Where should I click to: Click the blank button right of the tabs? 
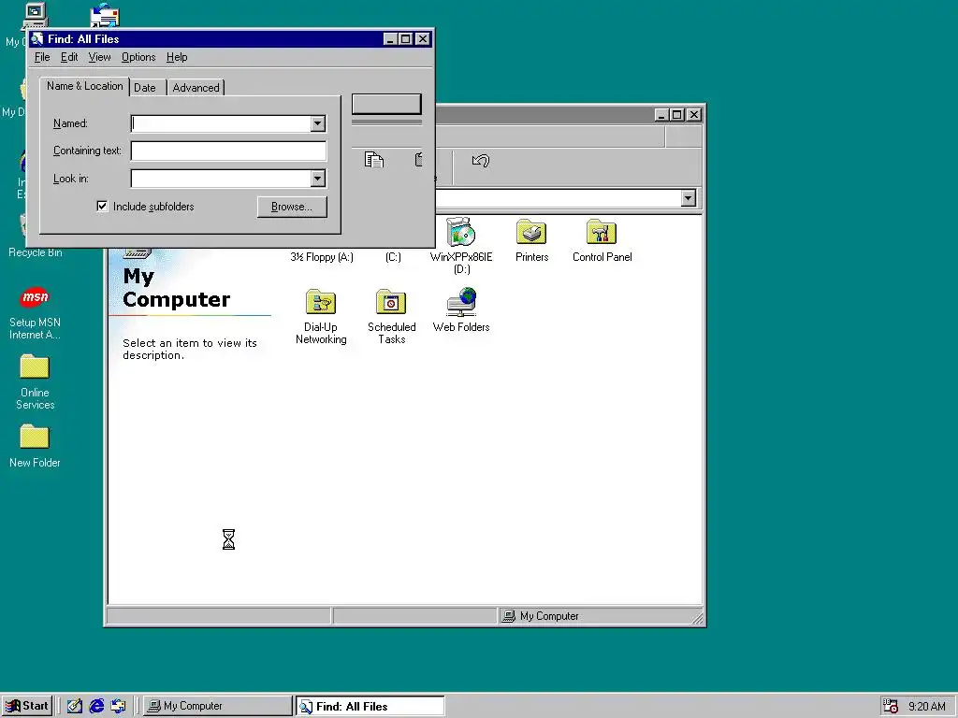(386, 104)
